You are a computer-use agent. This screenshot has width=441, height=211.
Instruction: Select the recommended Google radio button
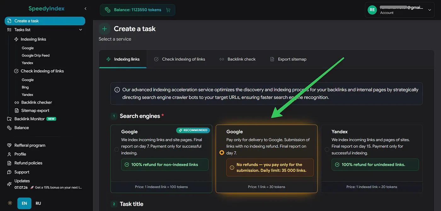[x=117, y=150]
